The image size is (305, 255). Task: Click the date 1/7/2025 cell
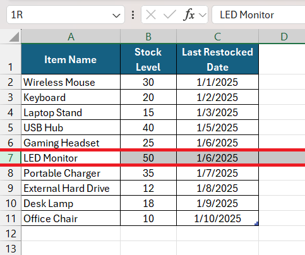217,173
